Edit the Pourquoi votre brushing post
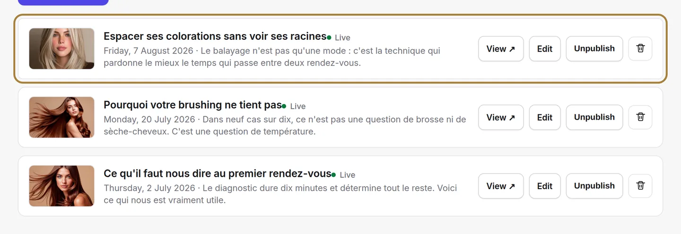The image size is (681, 234). 545,117
